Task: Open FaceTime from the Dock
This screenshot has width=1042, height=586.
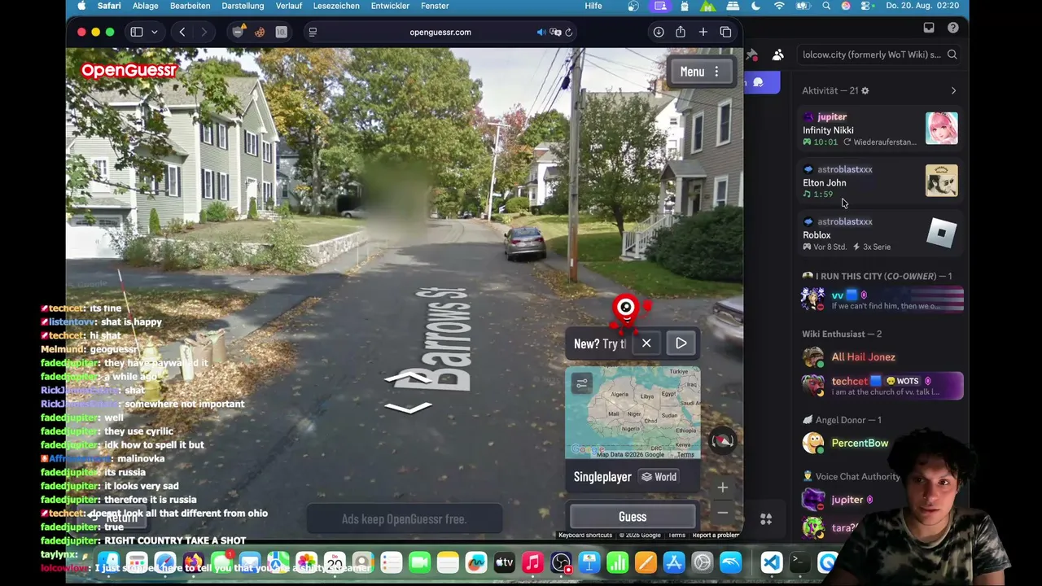Action: click(x=419, y=562)
